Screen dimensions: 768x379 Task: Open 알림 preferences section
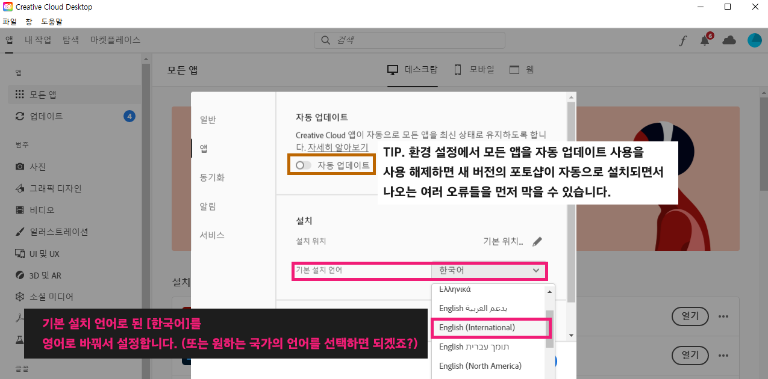pos(208,206)
